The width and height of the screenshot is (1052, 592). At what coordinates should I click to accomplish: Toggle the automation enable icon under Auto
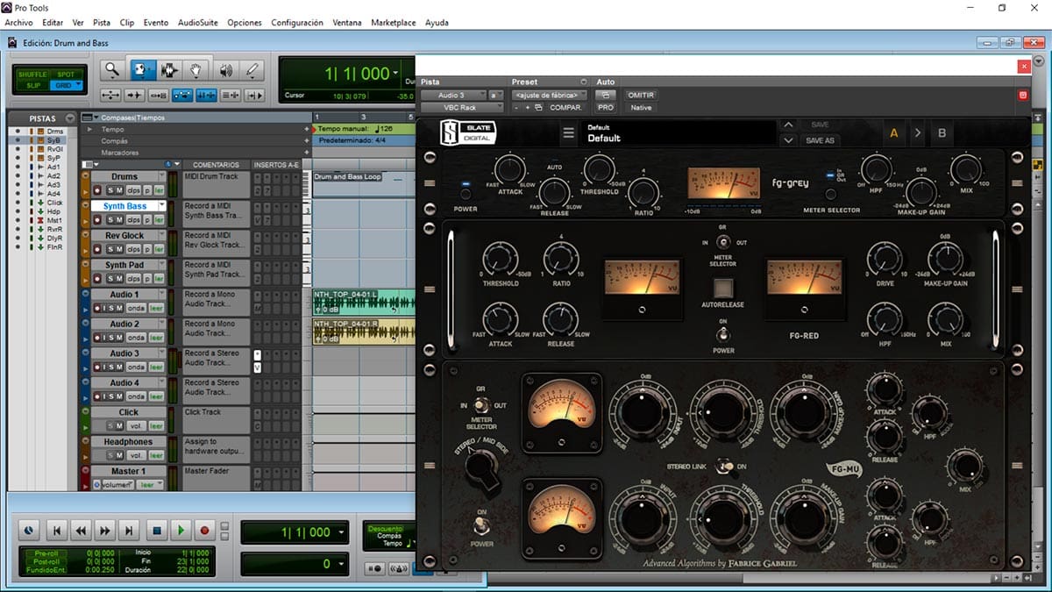605,95
